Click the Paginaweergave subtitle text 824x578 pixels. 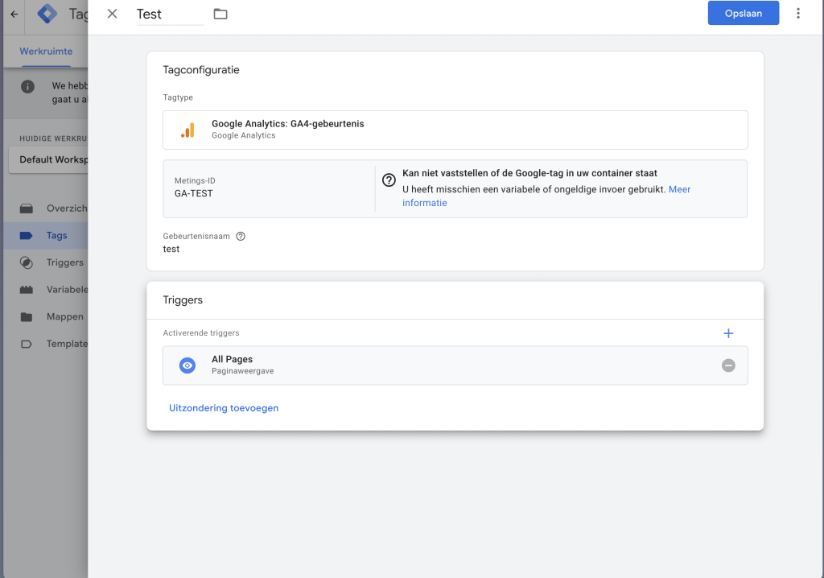(x=243, y=371)
